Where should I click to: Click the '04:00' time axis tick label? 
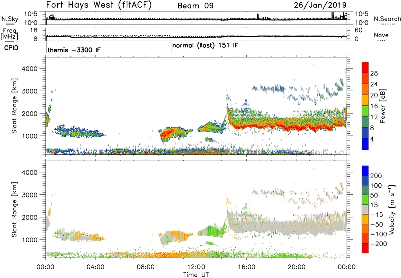click(96, 267)
